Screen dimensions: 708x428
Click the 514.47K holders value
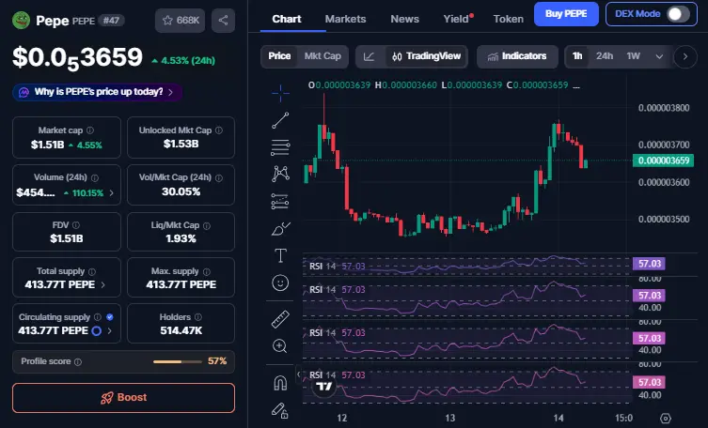(x=181, y=330)
